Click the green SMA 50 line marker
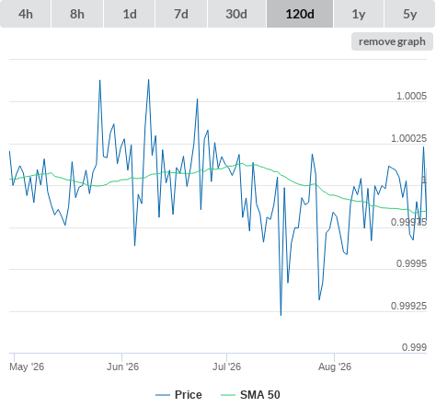 [228, 395]
